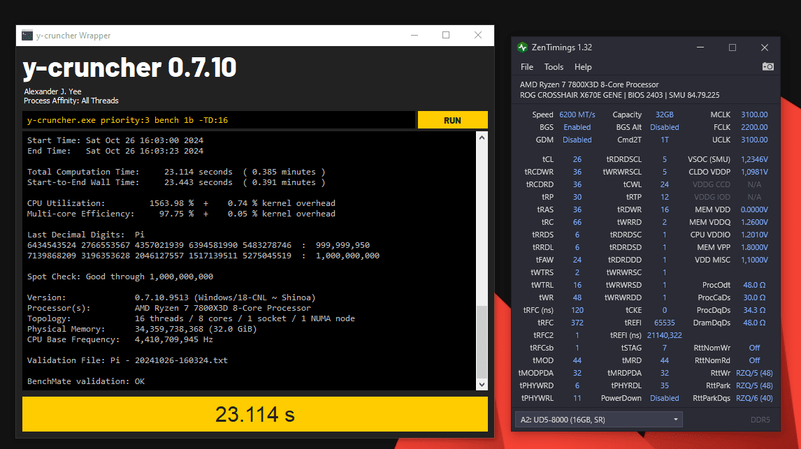Minimize the ZenTimings window

tap(700, 47)
